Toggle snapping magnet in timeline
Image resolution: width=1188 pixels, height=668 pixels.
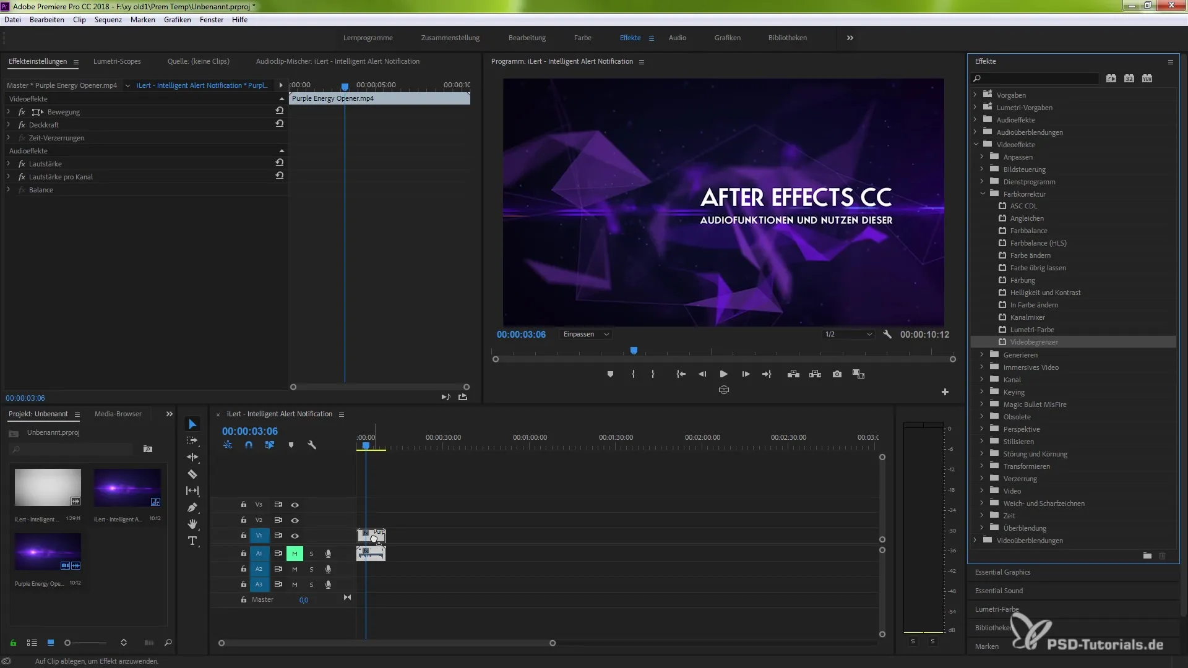249,445
